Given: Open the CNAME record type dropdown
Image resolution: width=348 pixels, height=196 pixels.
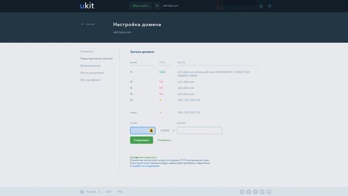Looking at the screenshot, I should point(167,131).
